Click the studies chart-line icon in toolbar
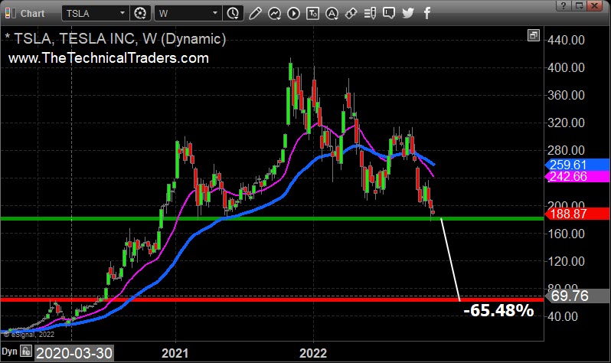611x363 pixels. pyautogui.click(x=274, y=13)
